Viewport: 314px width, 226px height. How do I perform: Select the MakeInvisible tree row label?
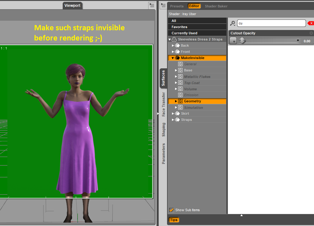pyautogui.click(x=193, y=58)
